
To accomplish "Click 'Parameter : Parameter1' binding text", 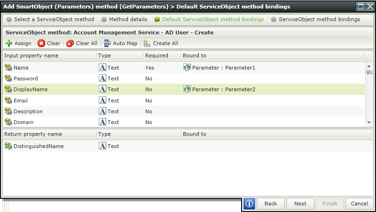I will [x=224, y=68].
